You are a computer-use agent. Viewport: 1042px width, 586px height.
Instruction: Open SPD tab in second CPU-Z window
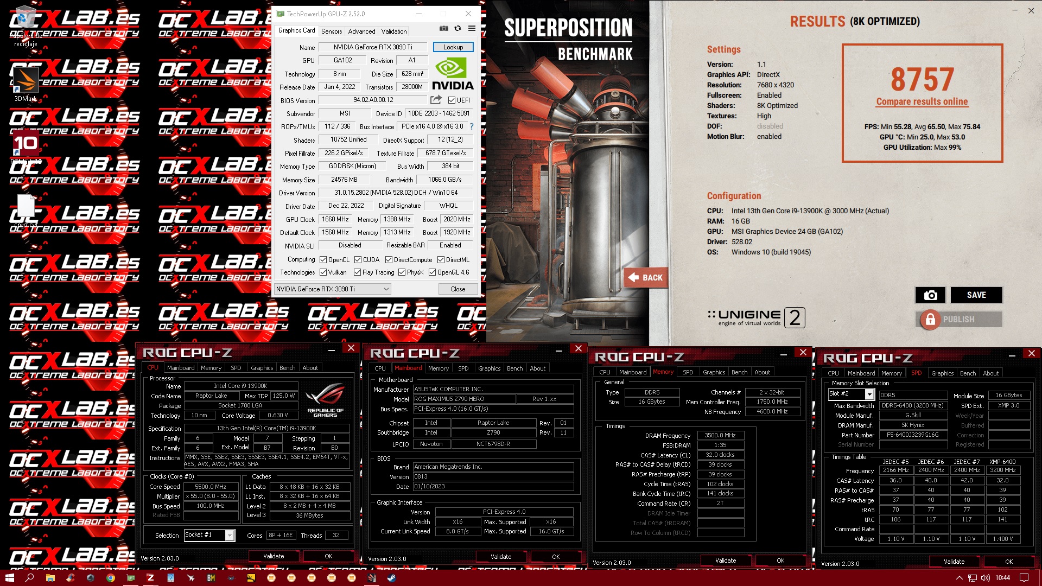coord(463,368)
